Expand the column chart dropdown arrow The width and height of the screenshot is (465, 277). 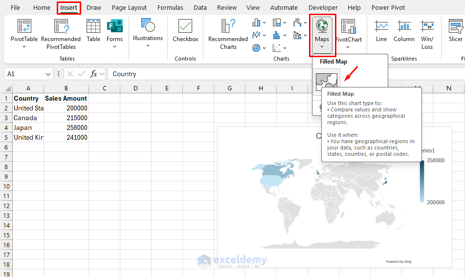(264, 23)
